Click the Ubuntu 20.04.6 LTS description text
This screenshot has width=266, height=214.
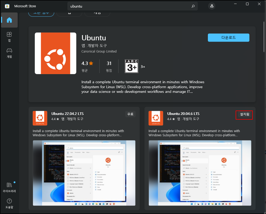[x=194, y=133]
